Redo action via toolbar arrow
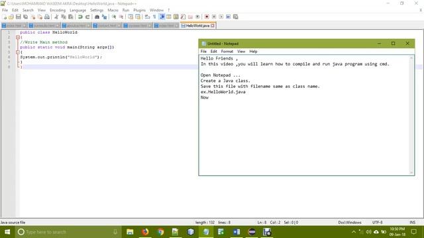The width and height of the screenshot is (424, 238). [87, 17]
